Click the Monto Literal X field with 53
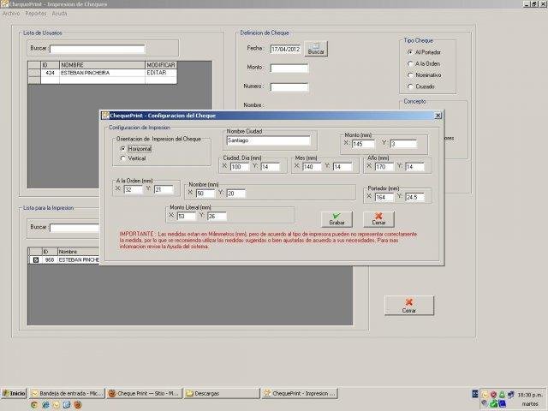The image size is (548, 411). click(187, 217)
